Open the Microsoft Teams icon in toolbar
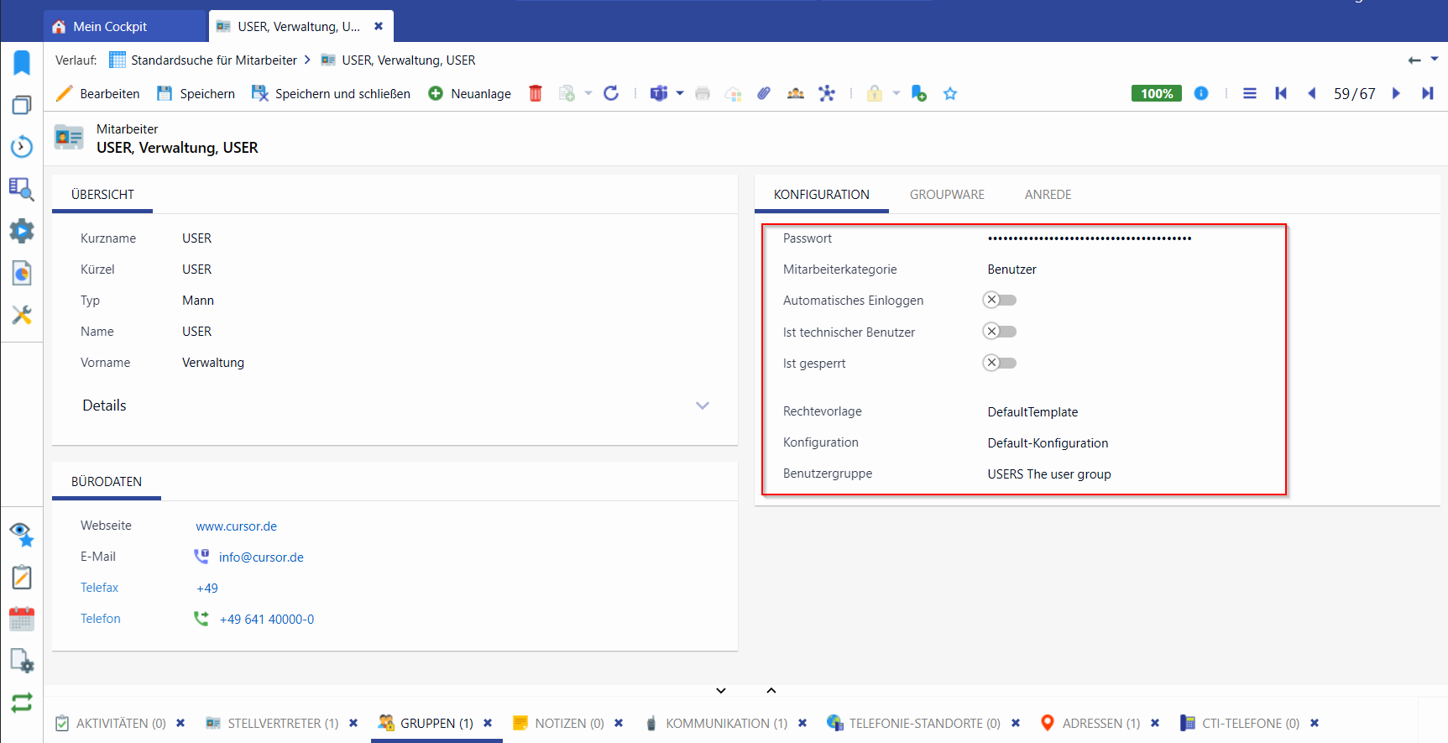The width and height of the screenshot is (1448, 743). (x=659, y=93)
